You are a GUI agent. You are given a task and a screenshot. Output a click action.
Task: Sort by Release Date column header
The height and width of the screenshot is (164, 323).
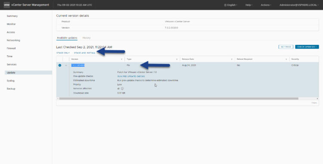(188, 59)
